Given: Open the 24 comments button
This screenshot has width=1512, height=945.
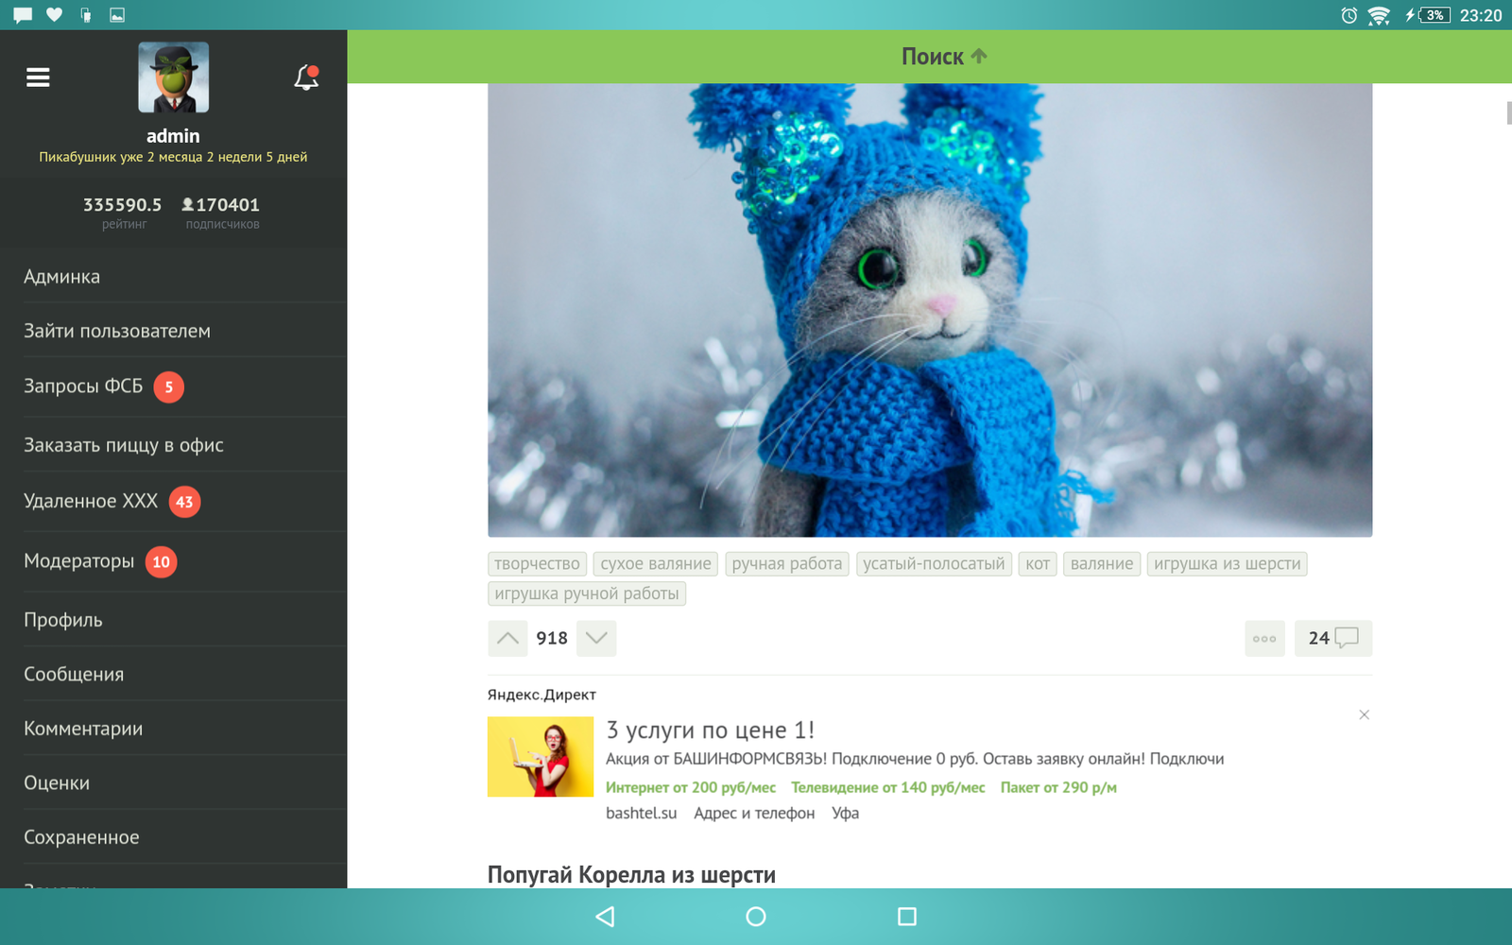Looking at the screenshot, I should coord(1333,638).
